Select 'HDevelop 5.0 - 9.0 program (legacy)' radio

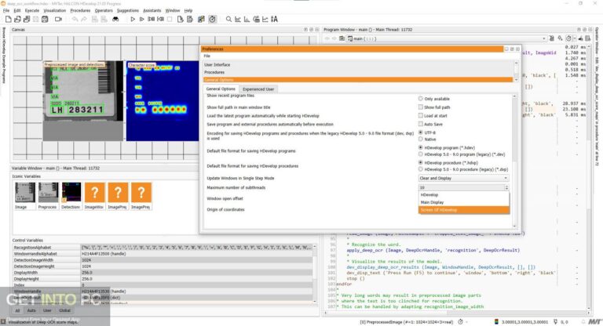(x=420, y=154)
